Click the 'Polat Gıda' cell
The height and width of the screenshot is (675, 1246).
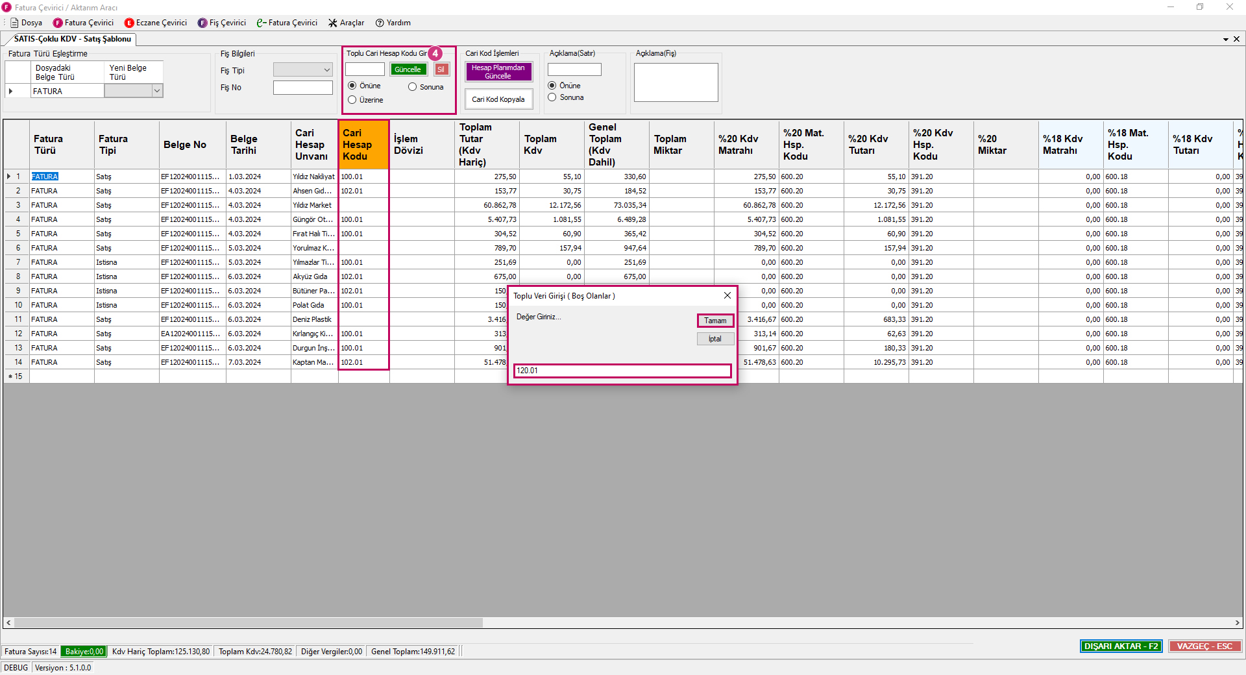click(x=314, y=305)
